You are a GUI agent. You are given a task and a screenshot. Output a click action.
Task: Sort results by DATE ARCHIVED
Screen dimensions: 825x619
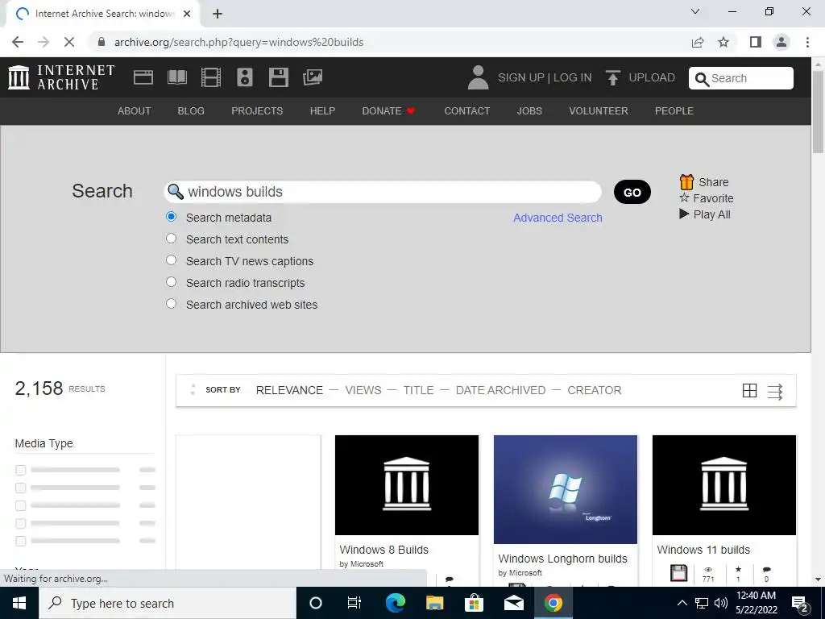click(x=500, y=390)
